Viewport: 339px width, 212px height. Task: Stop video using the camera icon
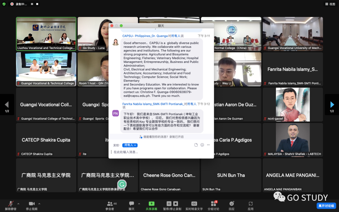click(x=32, y=204)
